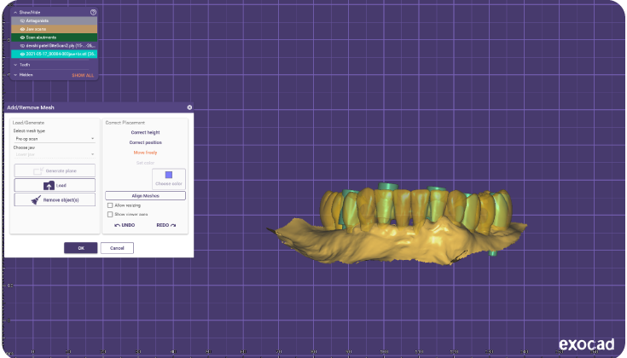Click the Load mesh upload icon
The height and width of the screenshot is (358, 627).
tap(49, 184)
